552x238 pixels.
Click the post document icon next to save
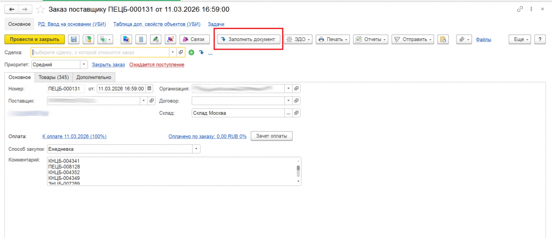[88, 40]
